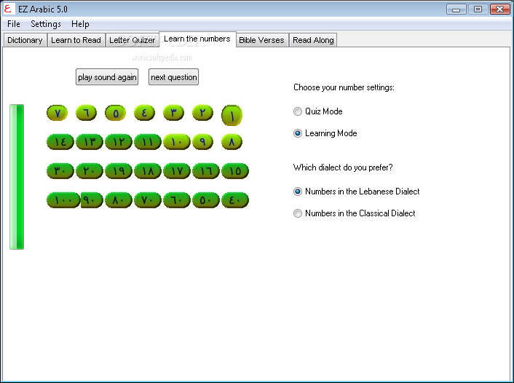514x383 pixels.
Task: Maximize the EZ Arabic window
Action: (478, 9)
